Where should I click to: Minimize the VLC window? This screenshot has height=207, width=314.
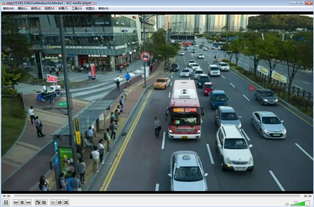pos(293,3)
